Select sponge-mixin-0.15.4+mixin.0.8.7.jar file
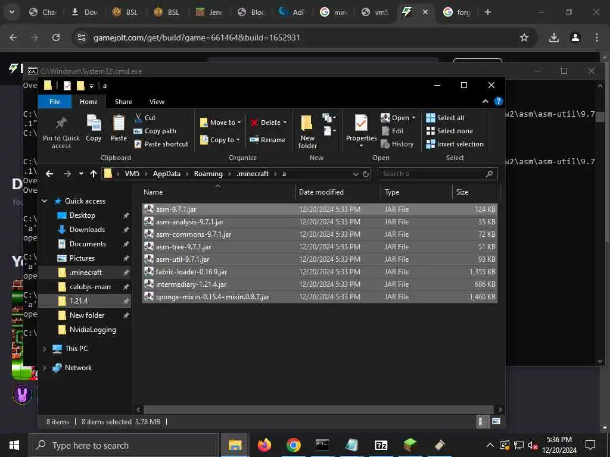The height and width of the screenshot is (457, 610). click(320, 297)
